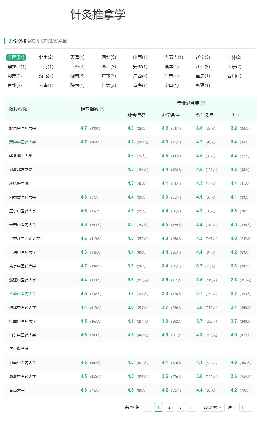Click the 跳至 page number input field
Image resolution: width=257 pixels, height=423 pixels.
[x=246, y=407]
